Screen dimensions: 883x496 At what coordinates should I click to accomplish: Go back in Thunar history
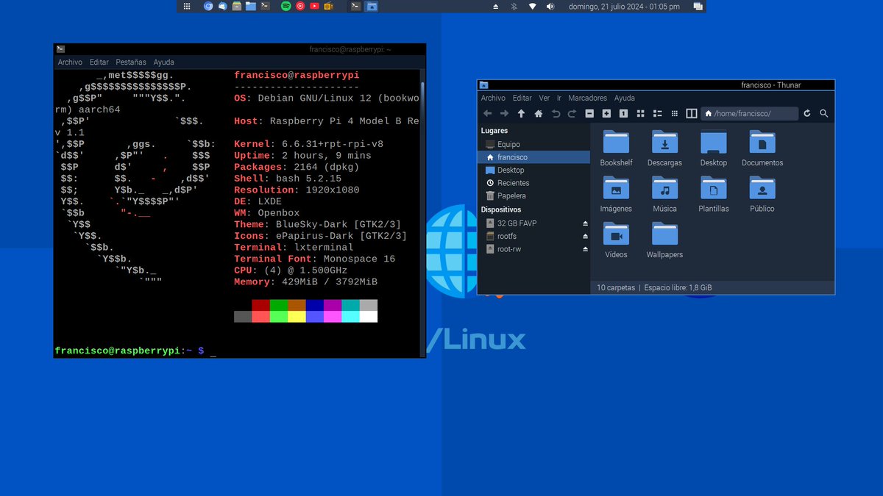(x=487, y=114)
